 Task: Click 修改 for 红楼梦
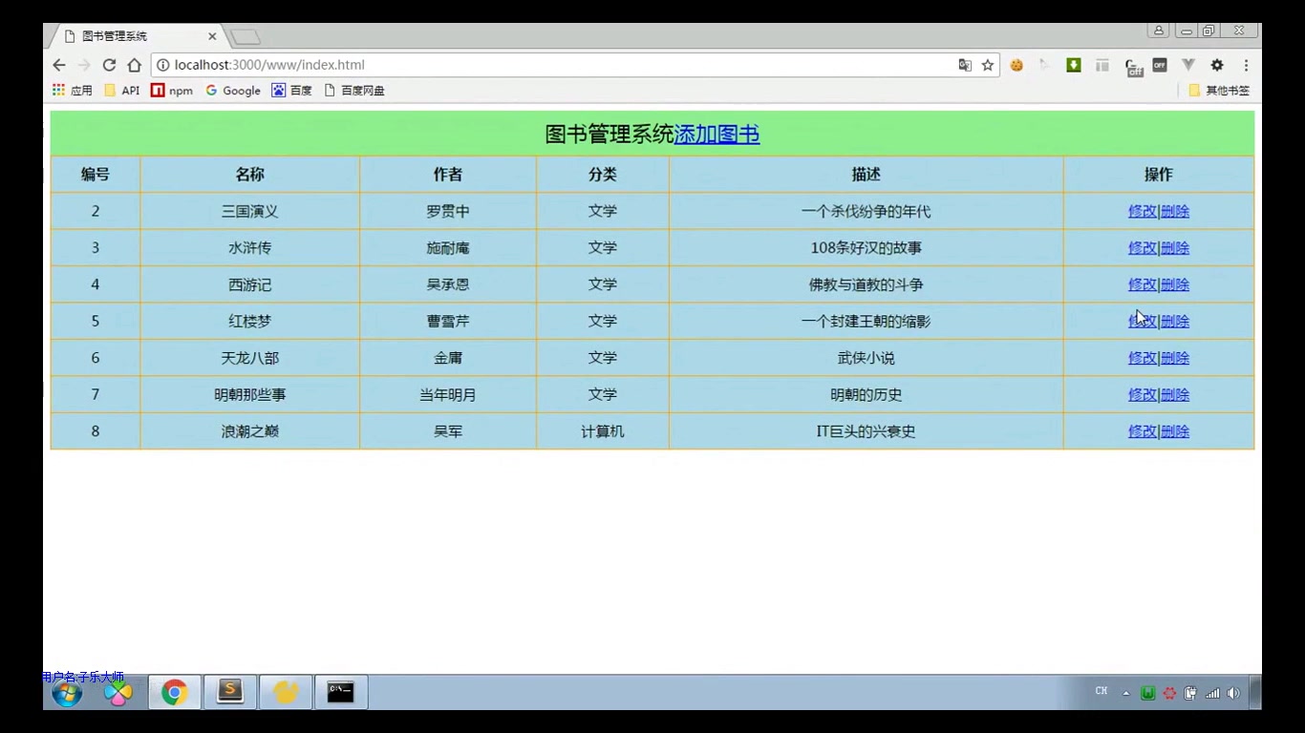(x=1143, y=322)
